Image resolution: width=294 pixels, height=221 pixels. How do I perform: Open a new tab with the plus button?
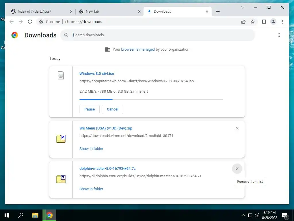tap(218, 12)
